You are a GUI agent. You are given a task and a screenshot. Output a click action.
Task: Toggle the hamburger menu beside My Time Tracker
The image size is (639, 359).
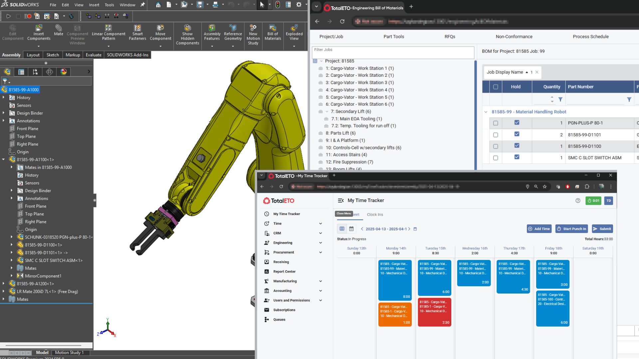tap(341, 200)
